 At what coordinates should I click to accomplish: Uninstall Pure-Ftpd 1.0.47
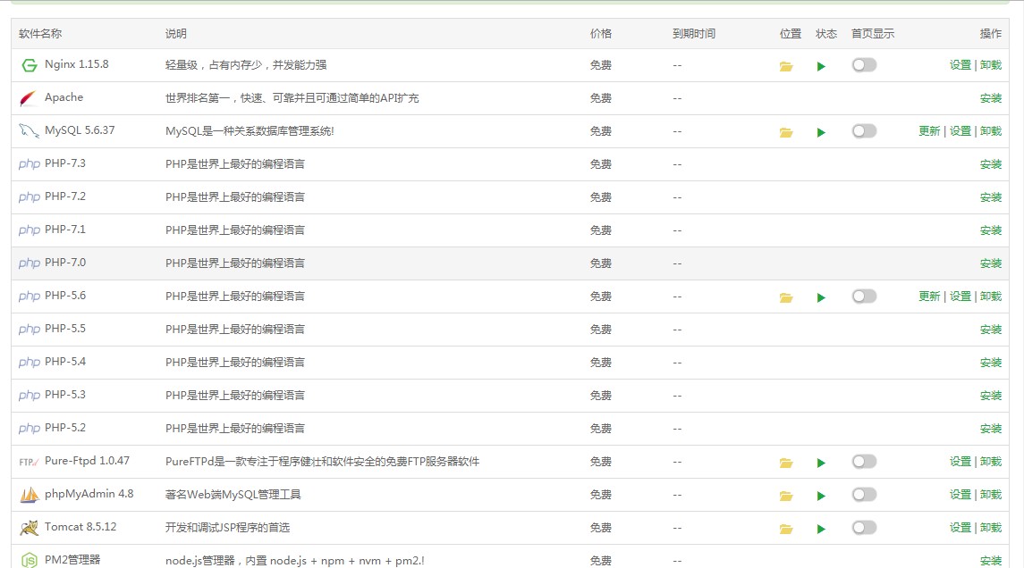click(x=991, y=461)
